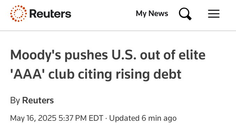Click the Reuters wordmark in the header
The image size is (236, 133).
click(x=50, y=14)
